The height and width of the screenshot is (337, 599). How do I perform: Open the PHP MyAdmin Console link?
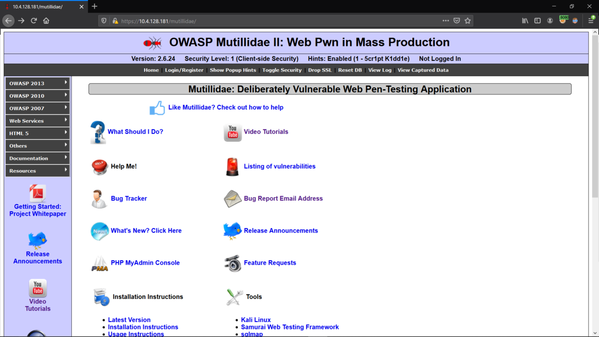click(145, 263)
